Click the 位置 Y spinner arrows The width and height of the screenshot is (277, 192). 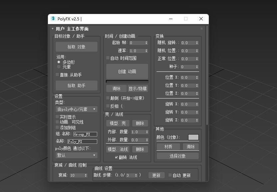tap(197, 85)
